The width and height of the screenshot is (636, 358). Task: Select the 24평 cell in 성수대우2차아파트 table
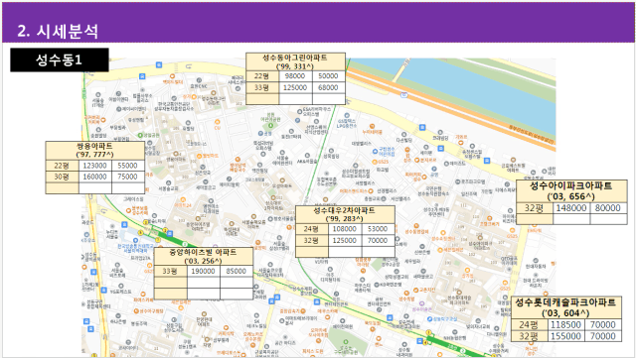tap(311, 229)
